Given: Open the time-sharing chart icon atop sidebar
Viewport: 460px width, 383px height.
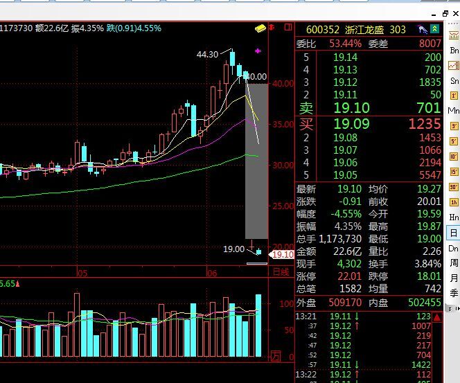Looking at the screenshot, I should (x=454, y=36).
